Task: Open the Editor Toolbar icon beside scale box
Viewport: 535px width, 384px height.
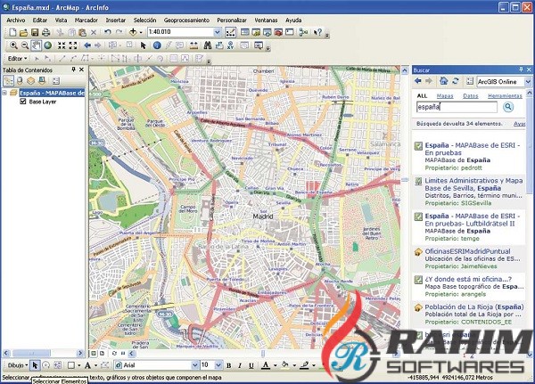Action: 230,32
